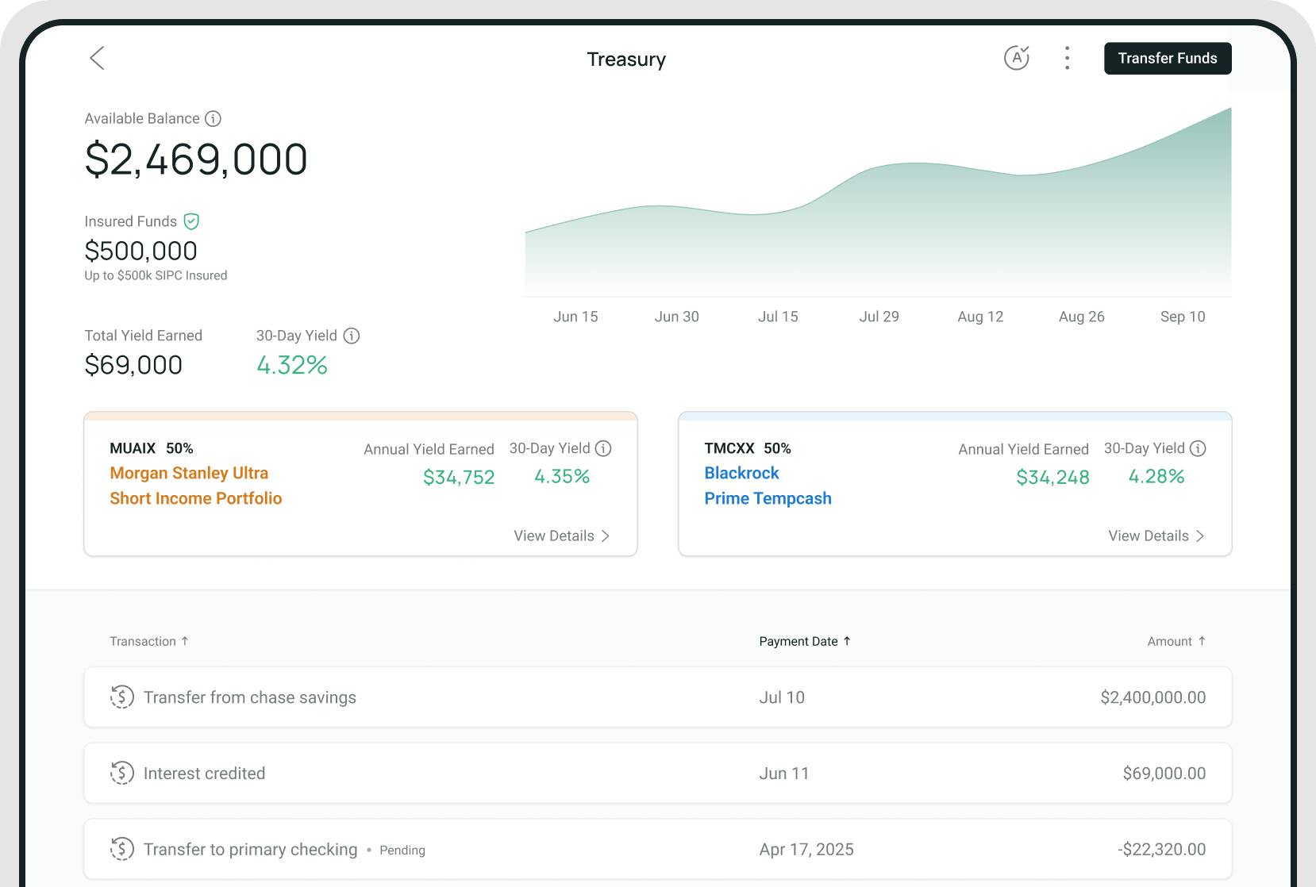The width and height of the screenshot is (1316, 887).
Task: Click the Pending status label
Action: [402, 850]
